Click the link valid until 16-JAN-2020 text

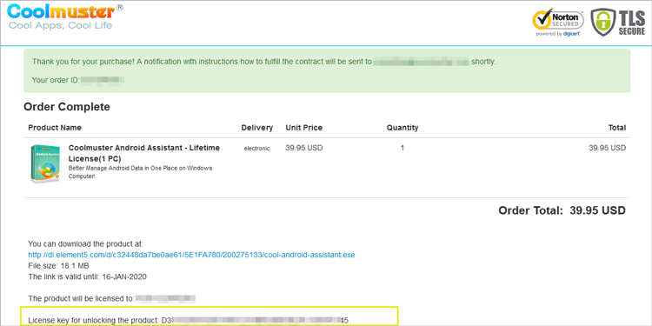pos(87,276)
